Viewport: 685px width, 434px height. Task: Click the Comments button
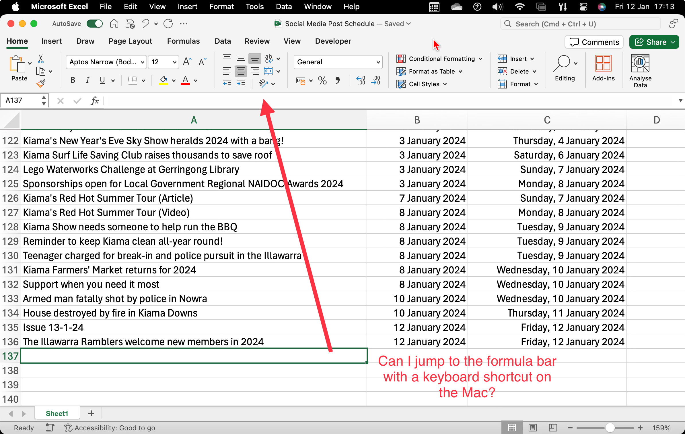click(594, 42)
